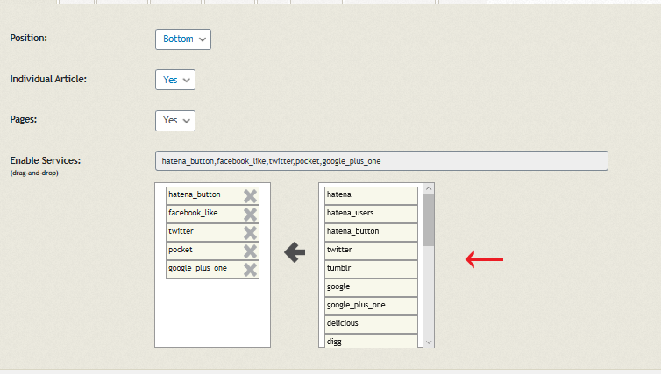The width and height of the screenshot is (661, 374).
Task: Click the dark left arrow between lists
Action: pyautogui.click(x=295, y=252)
